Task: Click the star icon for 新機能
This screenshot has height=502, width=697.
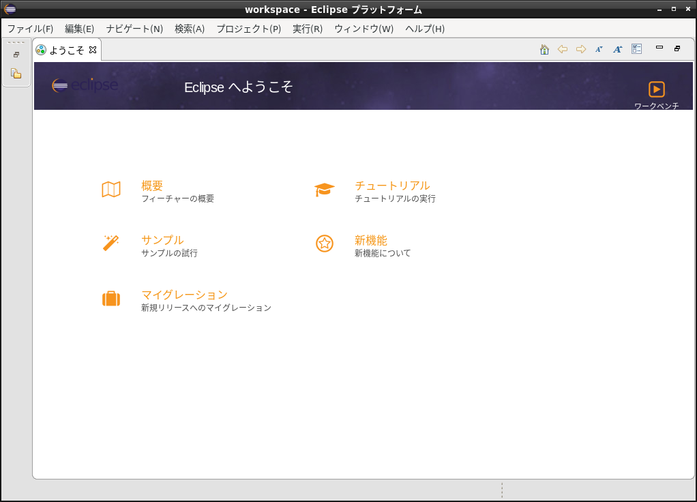Action: pos(325,243)
